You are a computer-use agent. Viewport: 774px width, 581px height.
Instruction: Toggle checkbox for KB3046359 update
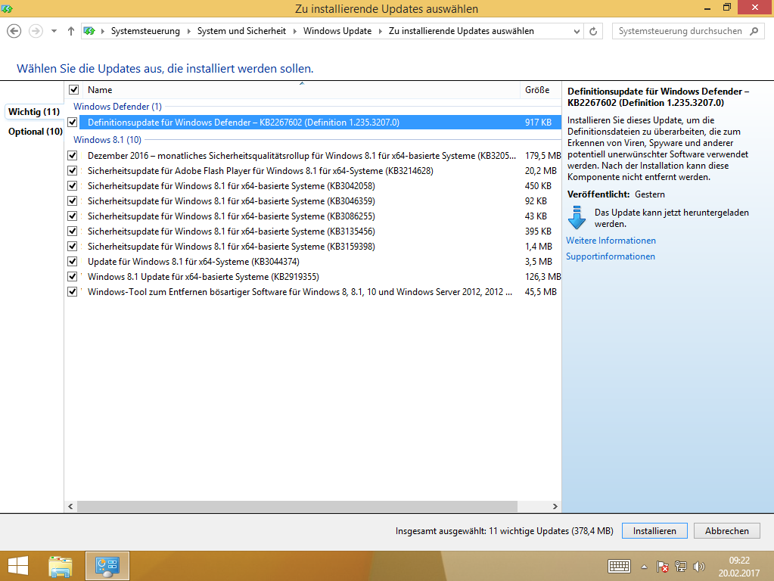[x=73, y=201]
